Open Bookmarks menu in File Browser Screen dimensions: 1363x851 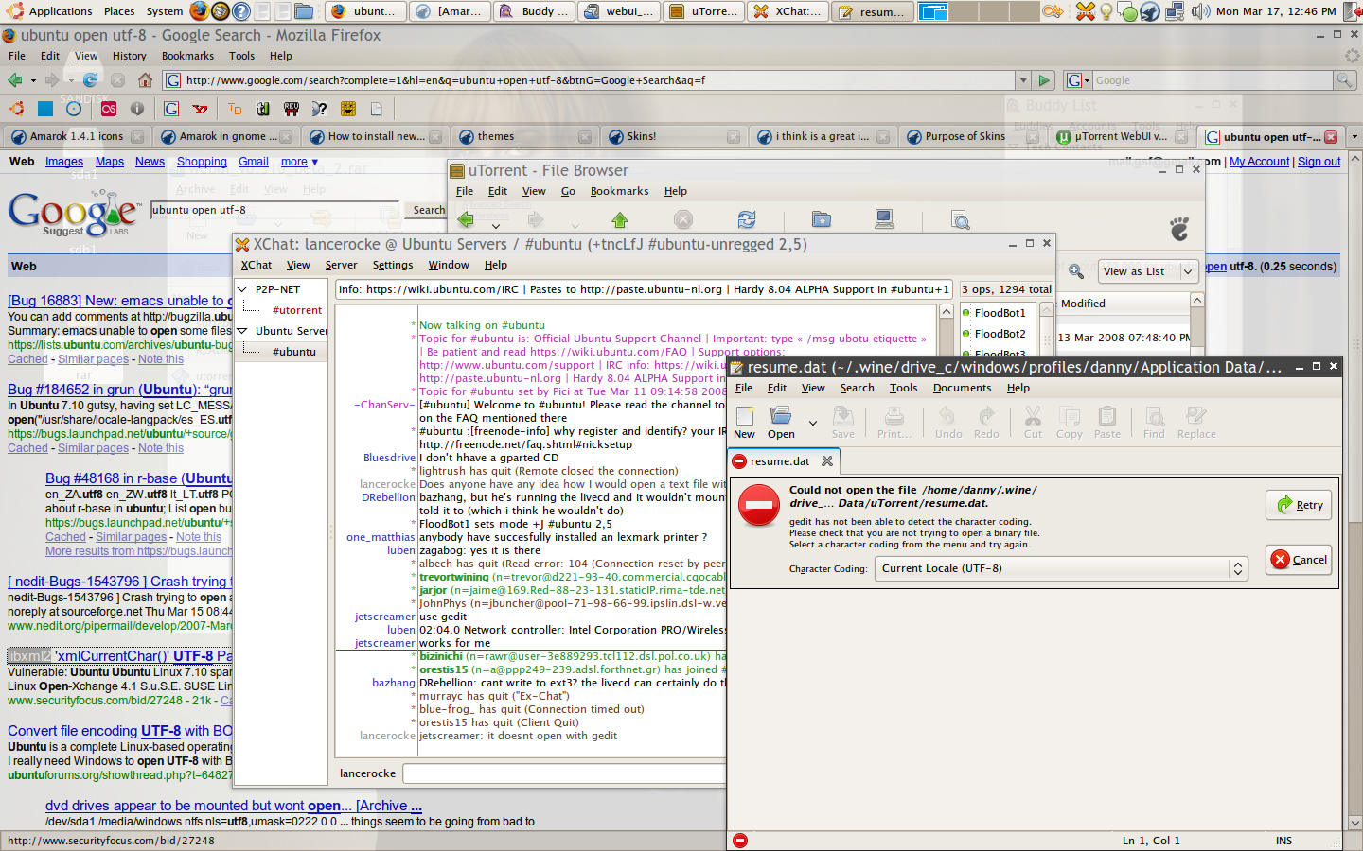[619, 191]
